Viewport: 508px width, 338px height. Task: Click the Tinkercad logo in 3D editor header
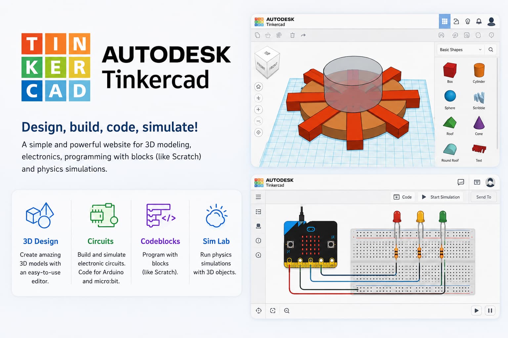pos(259,22)
